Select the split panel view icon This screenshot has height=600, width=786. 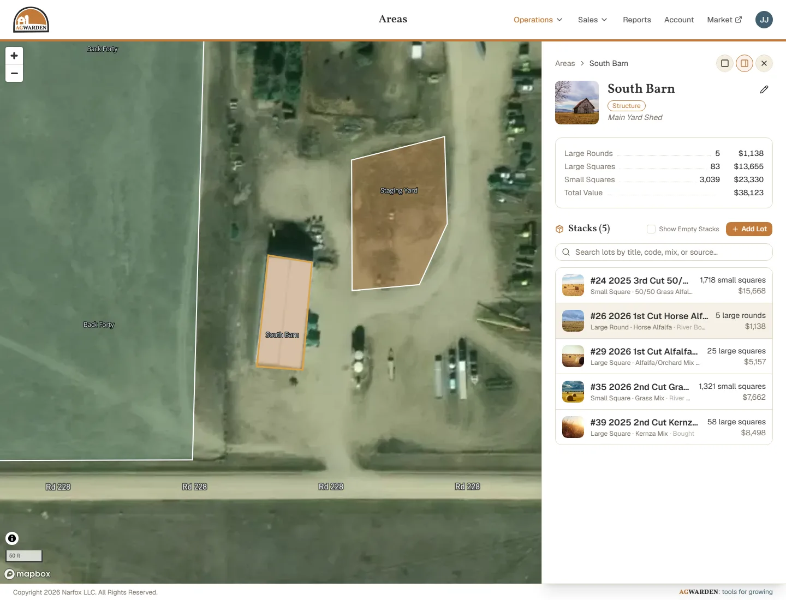pos(745,63)
